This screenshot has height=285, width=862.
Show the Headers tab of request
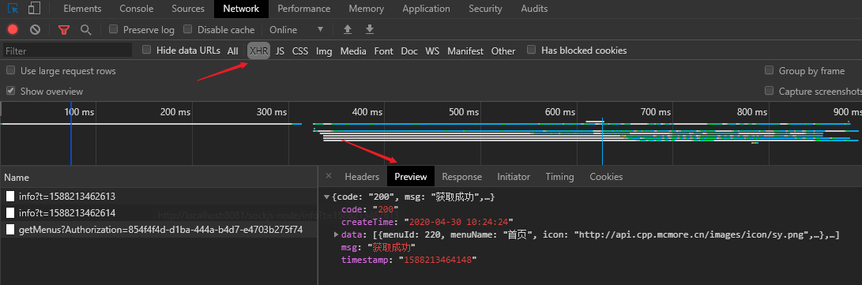point(363,176)
